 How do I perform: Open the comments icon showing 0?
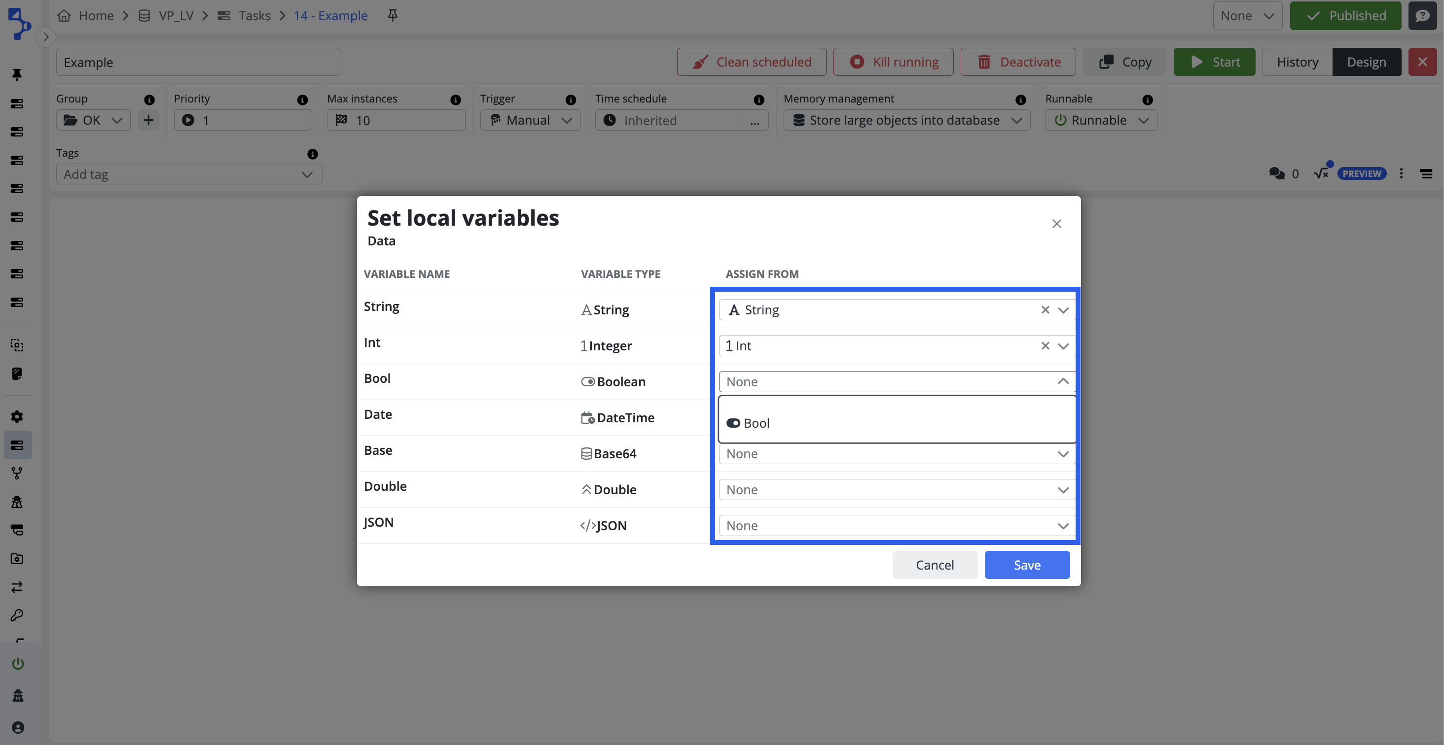tap(1277, 173)
